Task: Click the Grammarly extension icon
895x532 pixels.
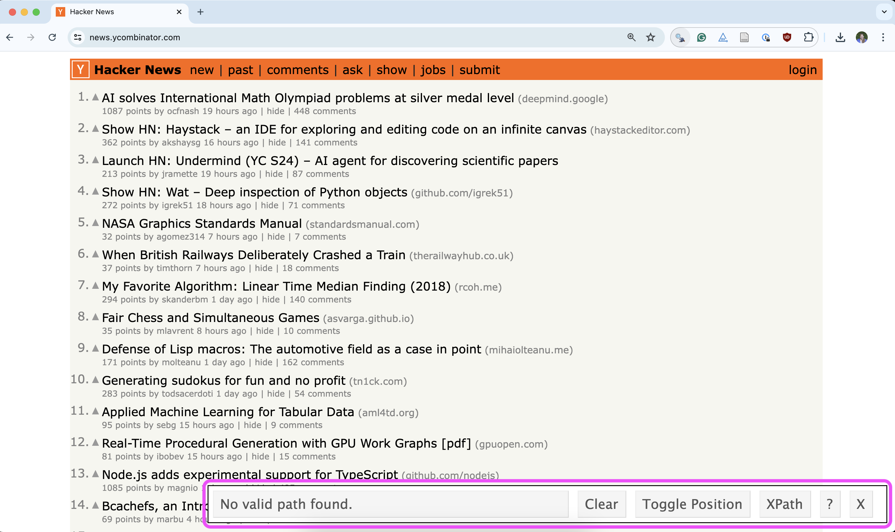Action: pyautogui.click(x=701, y=37)
